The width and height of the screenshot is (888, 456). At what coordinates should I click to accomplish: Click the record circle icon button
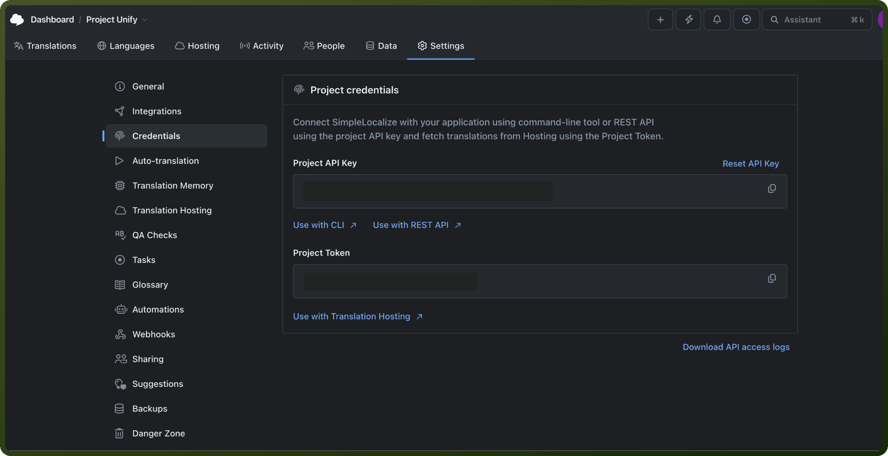[x=746, y=19]
